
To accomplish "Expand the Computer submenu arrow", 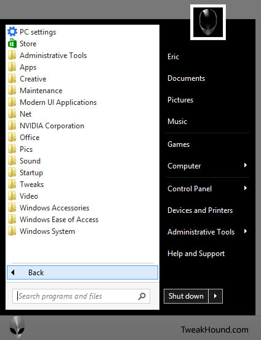I will (246, 165).
